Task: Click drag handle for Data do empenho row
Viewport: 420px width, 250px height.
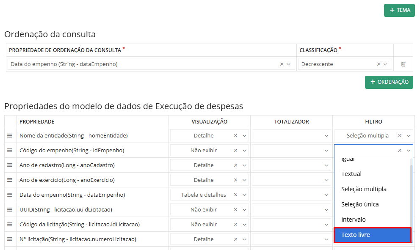Action: [10, 195]
